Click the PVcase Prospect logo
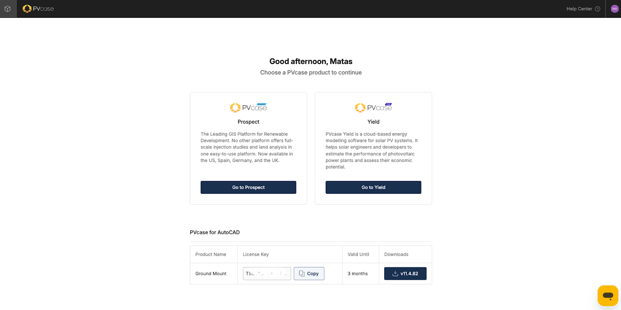 tap(248, 107)
